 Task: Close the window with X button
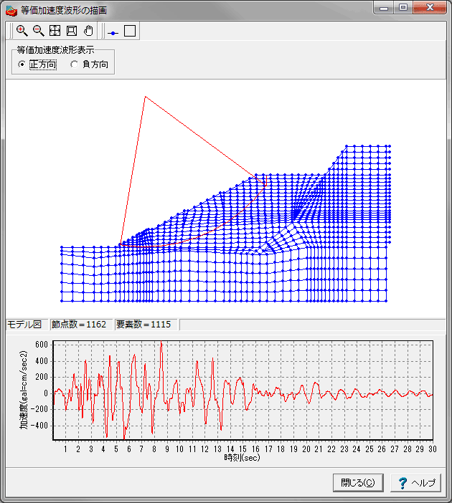coord(430,7)
